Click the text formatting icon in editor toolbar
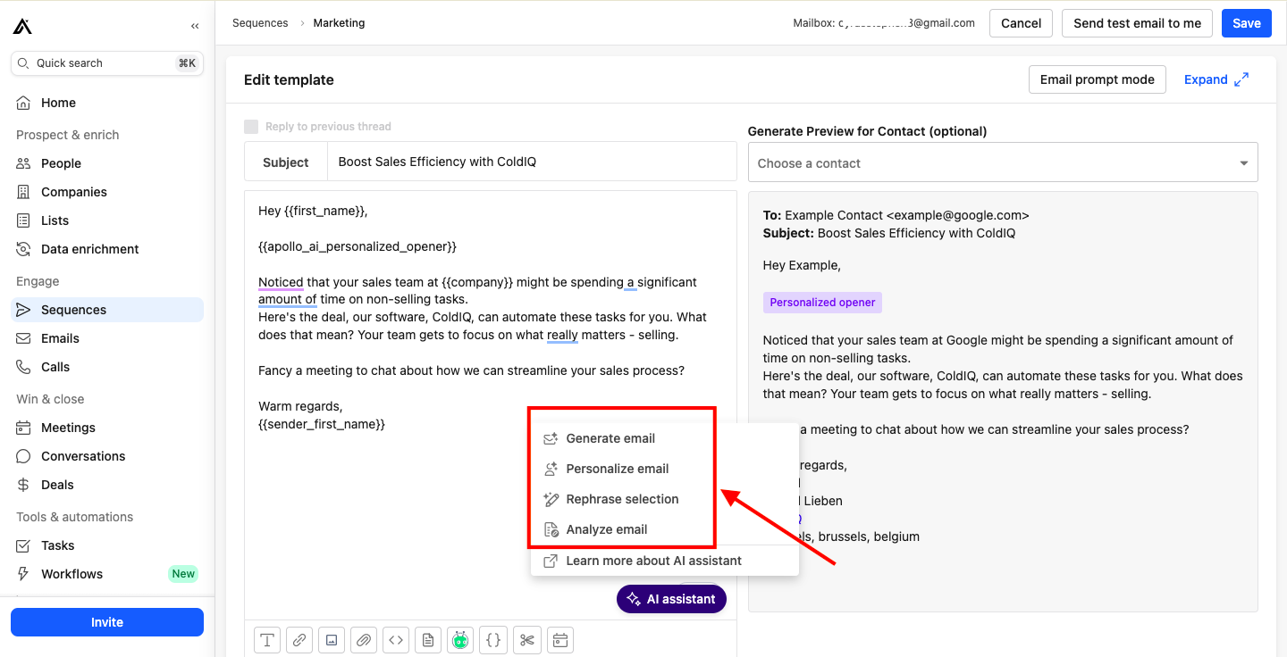This screenshot has width=1287, height=657. coord(267,640)
